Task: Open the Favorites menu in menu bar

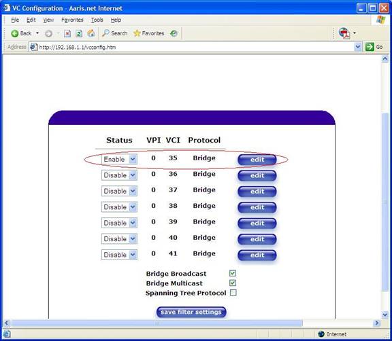Action: (x=72, y=20)
